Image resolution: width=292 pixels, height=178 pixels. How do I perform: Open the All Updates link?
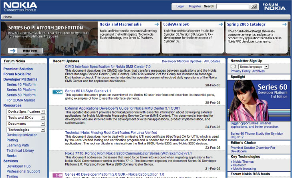point(212,61)
